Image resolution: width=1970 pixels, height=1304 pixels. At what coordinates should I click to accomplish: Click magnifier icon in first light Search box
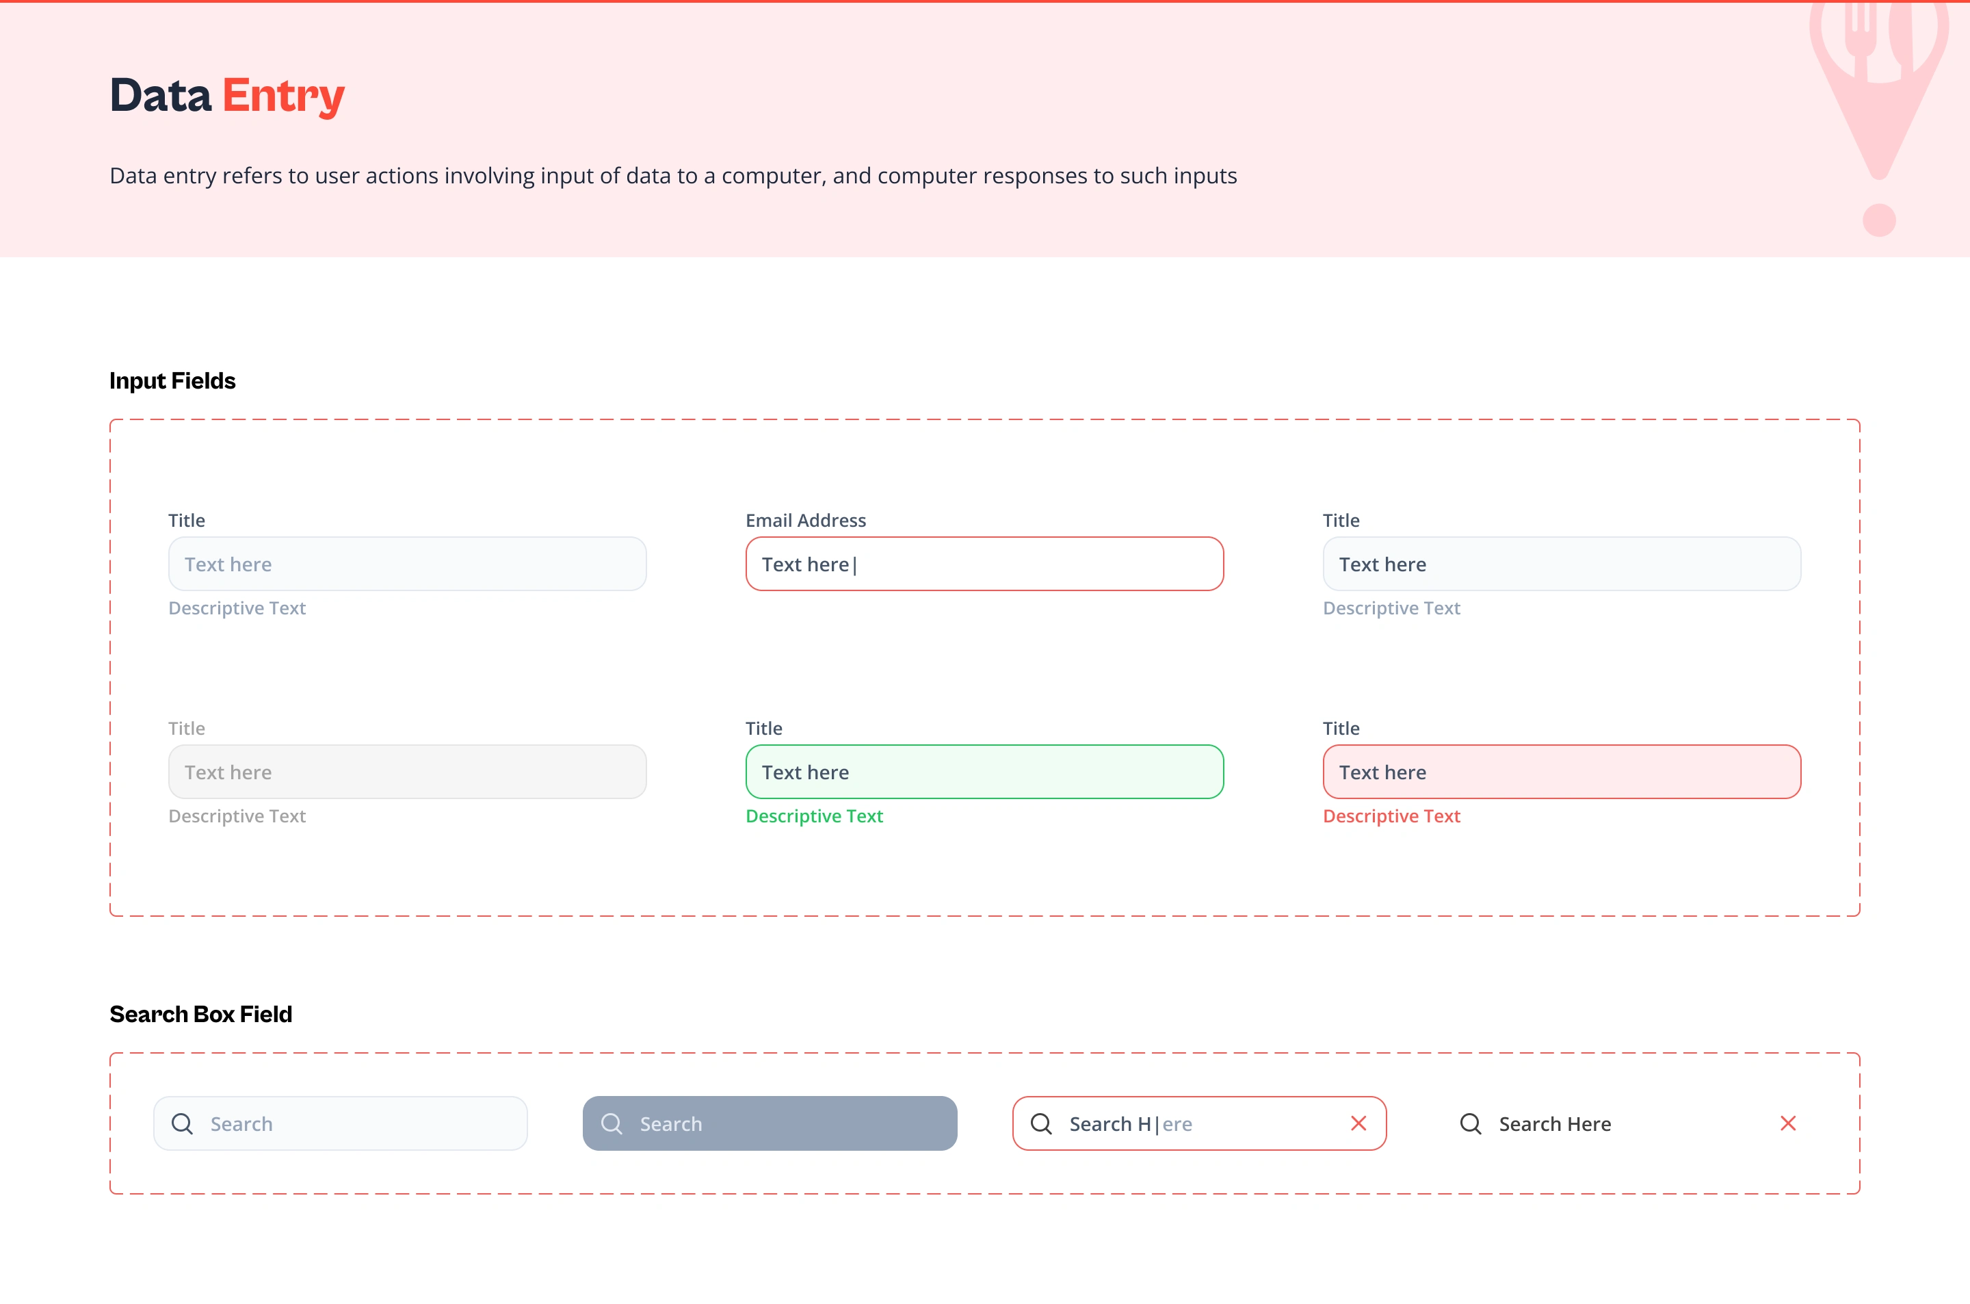182,1123
